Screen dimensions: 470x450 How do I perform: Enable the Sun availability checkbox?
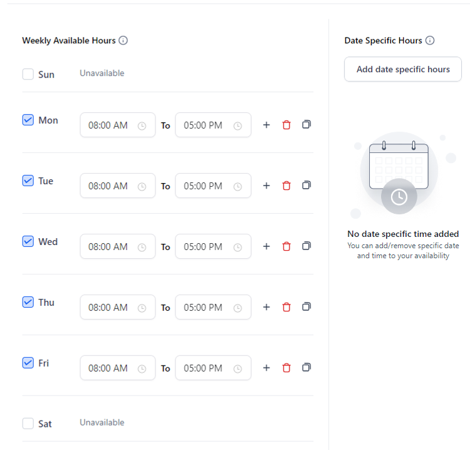point(28,74)
